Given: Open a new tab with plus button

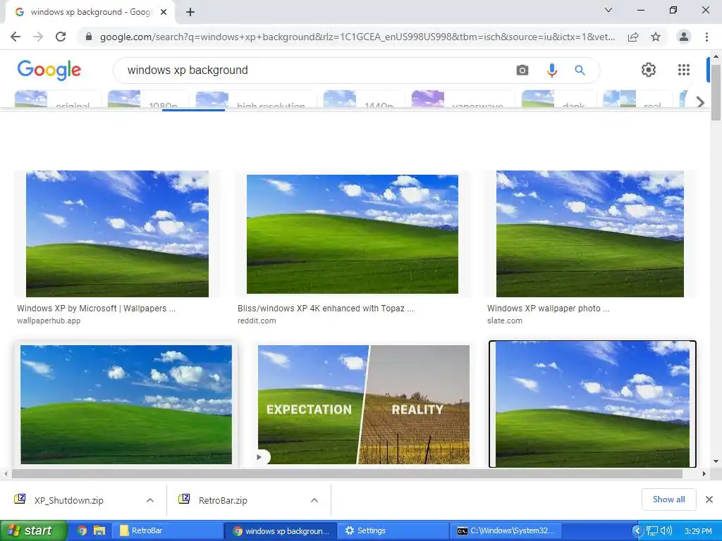Looking at the screenshot, I should click(x=190, y=12).
